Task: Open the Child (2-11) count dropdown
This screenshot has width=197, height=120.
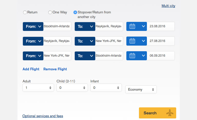Action: (x=72, y=88)
